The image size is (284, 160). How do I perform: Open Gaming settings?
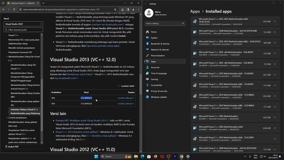[x=165, y=79]
